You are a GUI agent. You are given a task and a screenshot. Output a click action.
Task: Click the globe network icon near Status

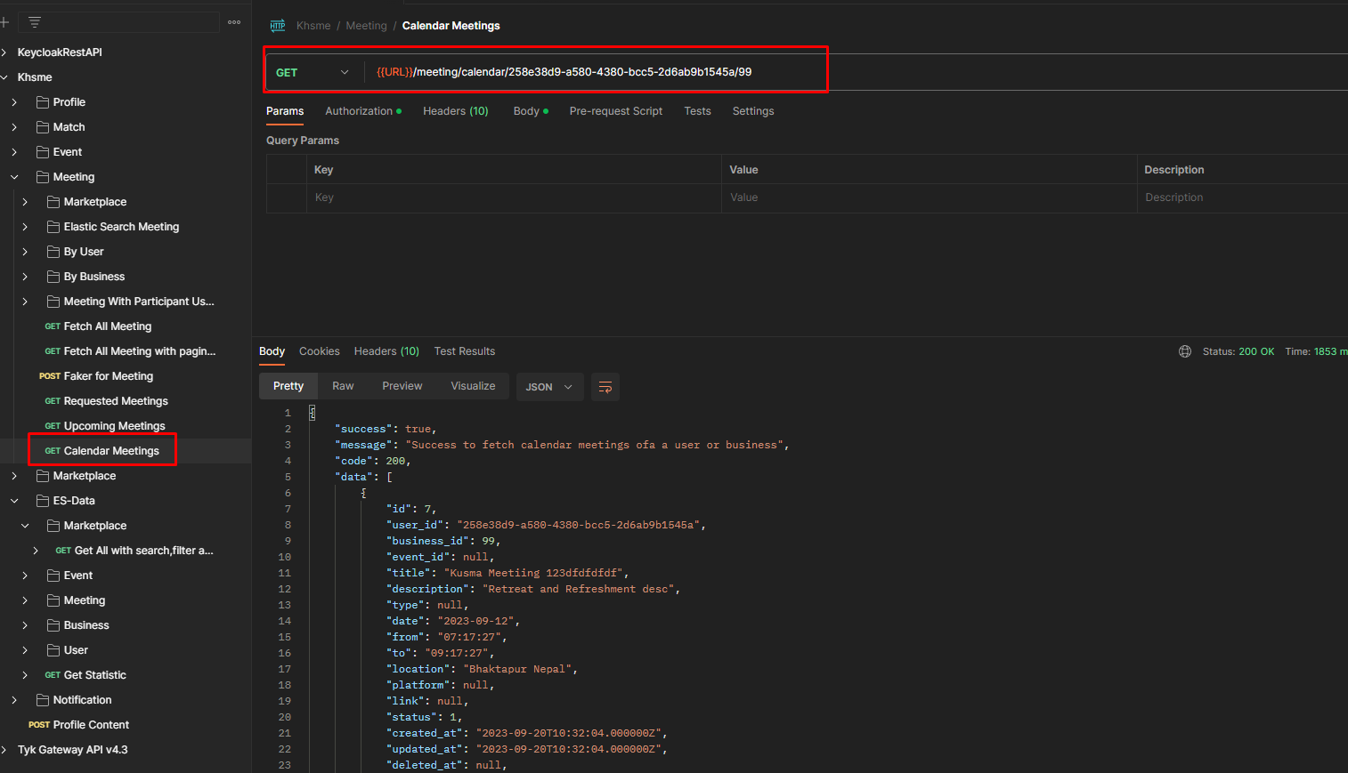pyautogui.click(x=1185, y=351)
